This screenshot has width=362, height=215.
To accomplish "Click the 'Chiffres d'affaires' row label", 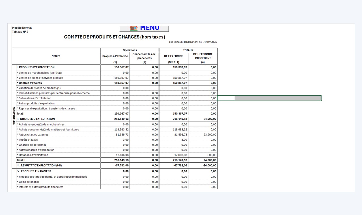I will point(29,83).
